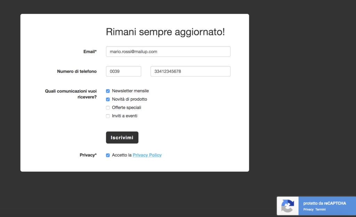Screen dimensions: 356x217
Task: Click the 0039 phone prefix field
Action: click(x=123, y=72)
